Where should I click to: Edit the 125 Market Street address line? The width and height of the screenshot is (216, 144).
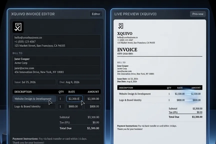click(x=40, y=45)
